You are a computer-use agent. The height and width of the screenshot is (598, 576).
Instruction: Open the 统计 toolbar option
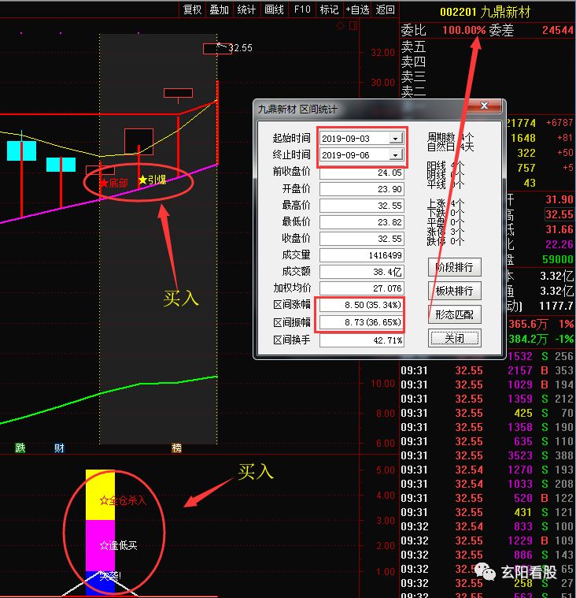(x=246, y=9)
